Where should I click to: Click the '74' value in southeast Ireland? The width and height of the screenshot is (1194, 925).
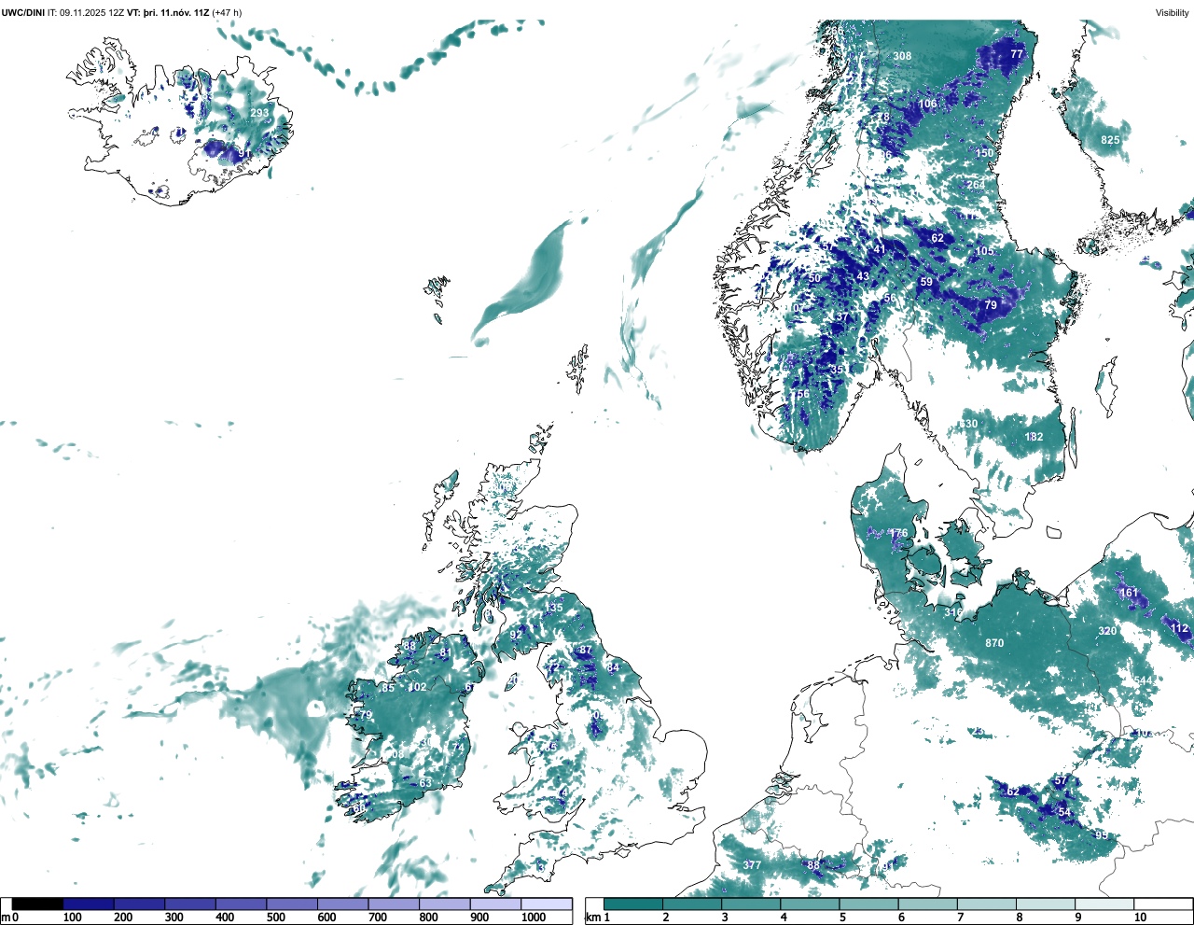458,748
